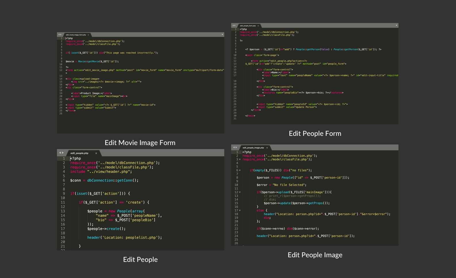Viewport: 456px width, 278px height.
Task: Close the edit_people.php tab
Action: pyautogui.click(x=96, y=153)
